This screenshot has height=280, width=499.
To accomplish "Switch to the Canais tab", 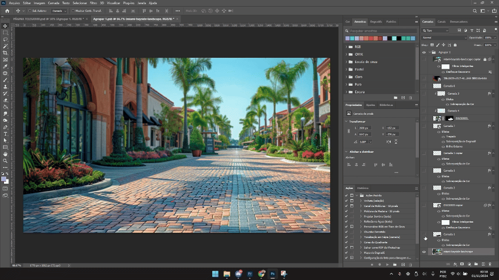I will (442, 21).
